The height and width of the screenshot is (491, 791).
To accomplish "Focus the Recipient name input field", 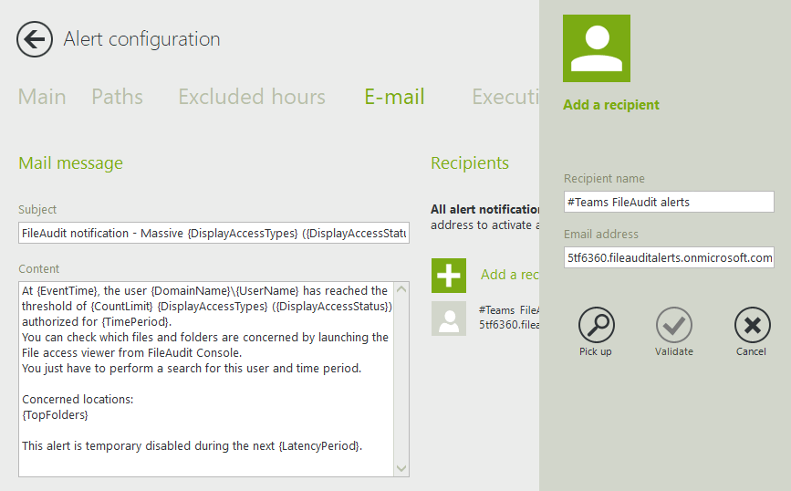I will pos(668,202).
